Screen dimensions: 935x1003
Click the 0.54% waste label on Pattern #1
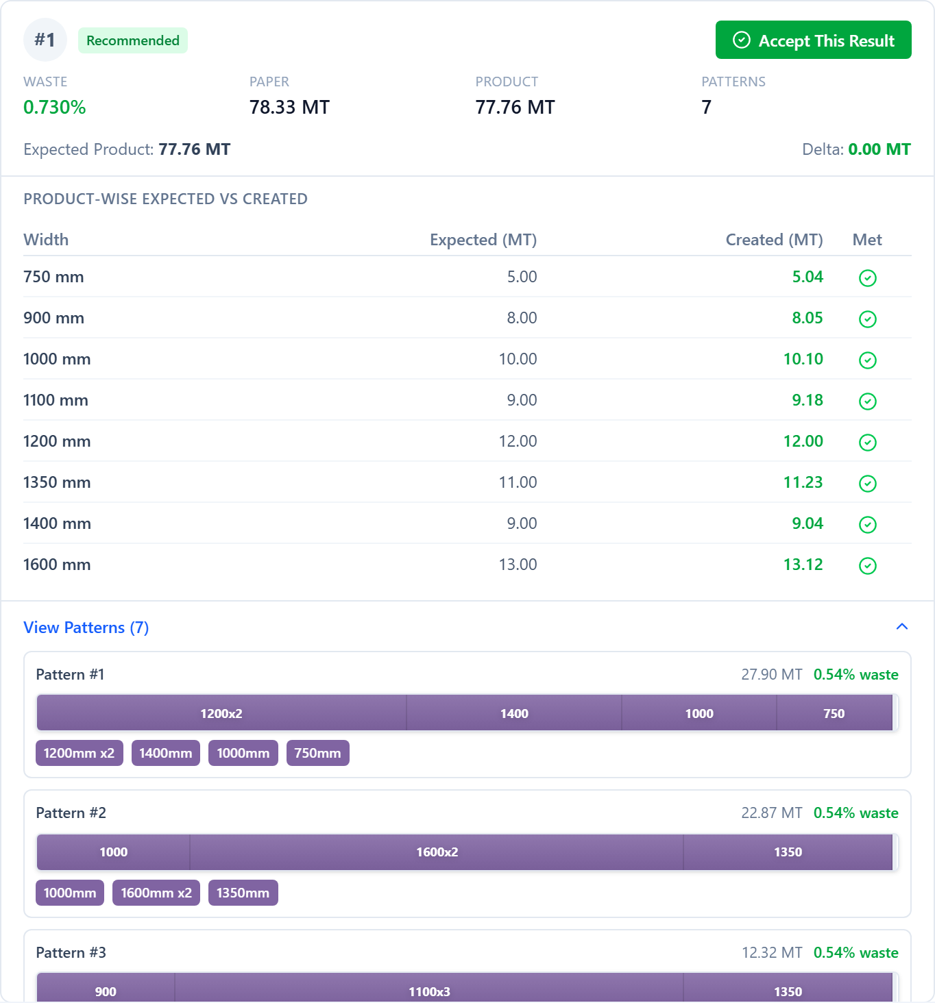click(x=856, y=674)
